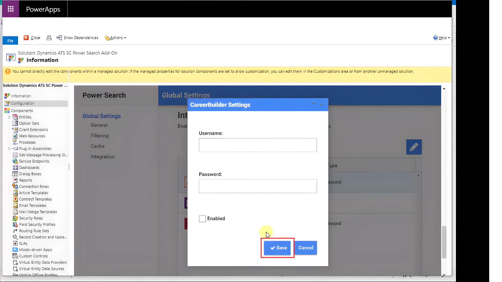Minimize the CareerBuilder Settings dialog
The height and width of the screenshot is (282, 502).
click(313, 104)
